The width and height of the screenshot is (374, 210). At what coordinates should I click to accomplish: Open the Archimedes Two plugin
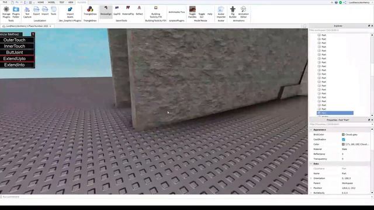pos(176,12)
